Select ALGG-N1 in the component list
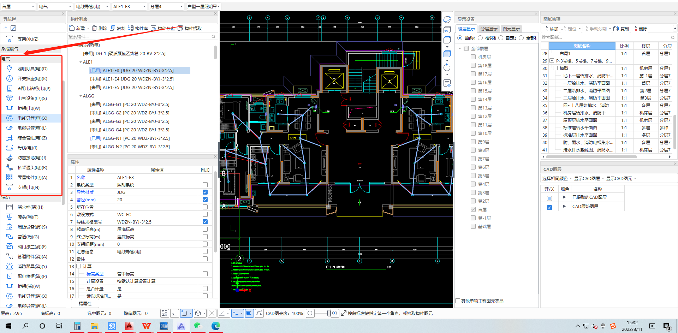678x333 pixels. pyautogui.click(x=130, y=138)
